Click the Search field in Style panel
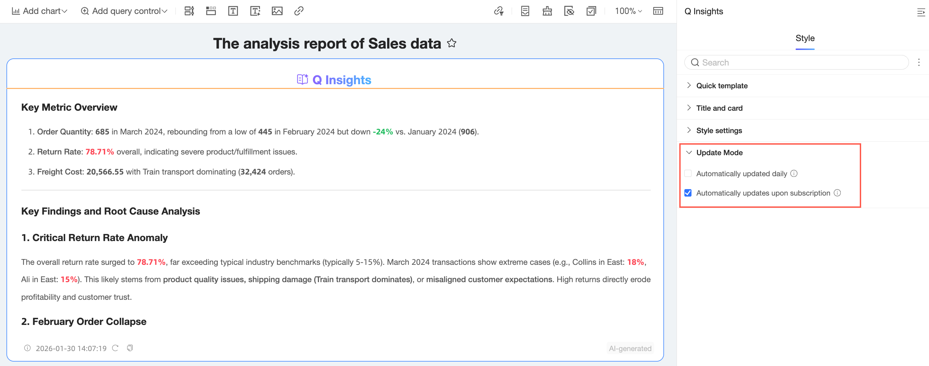Image resolution: width=929 pixels, height=366 pixels. pos(796,62)
